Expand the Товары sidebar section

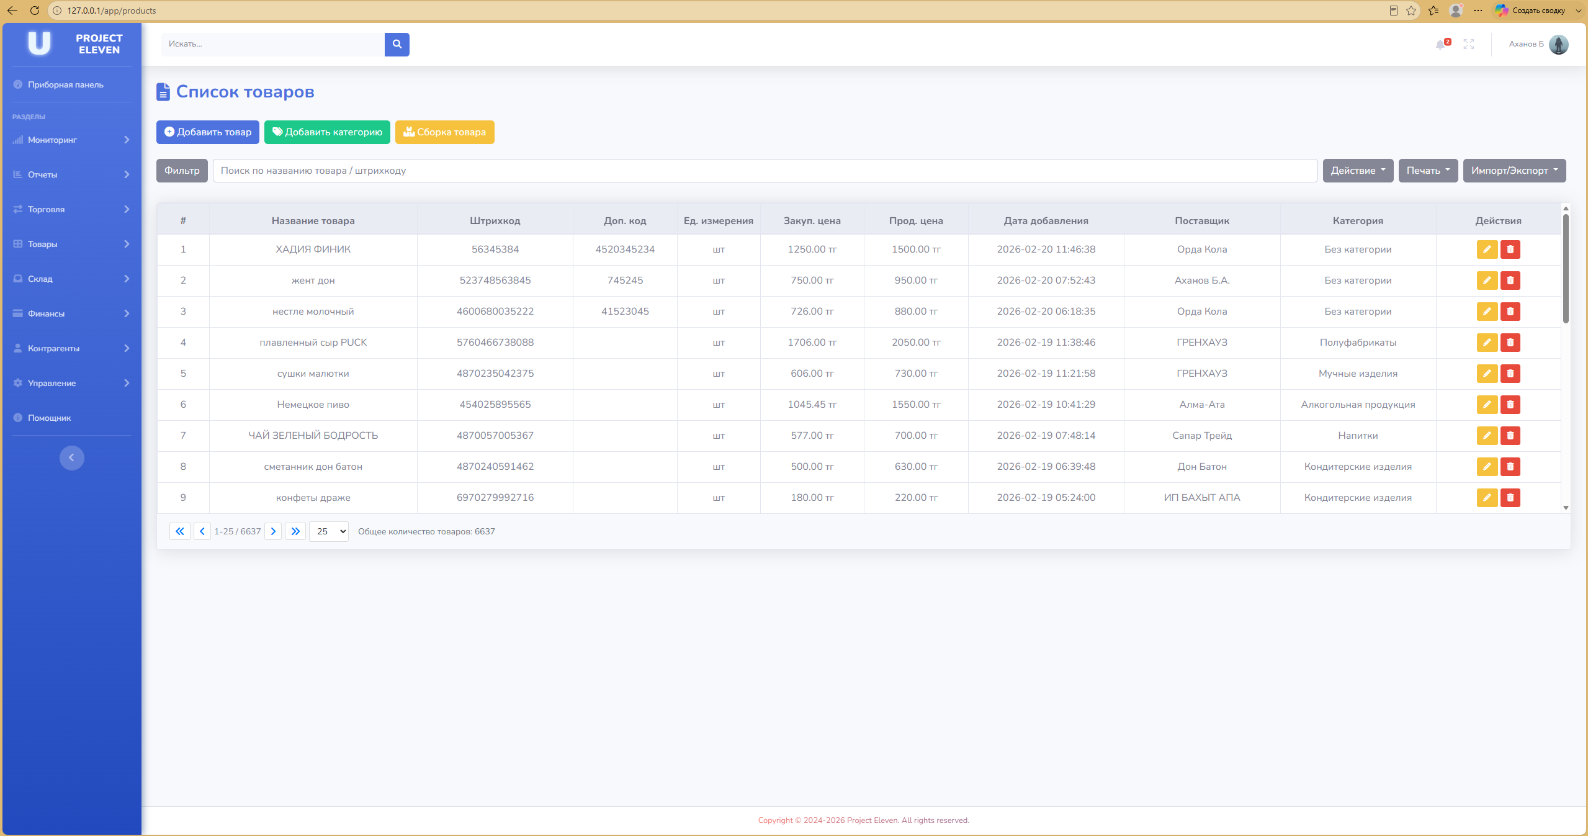tap(72, 244)
